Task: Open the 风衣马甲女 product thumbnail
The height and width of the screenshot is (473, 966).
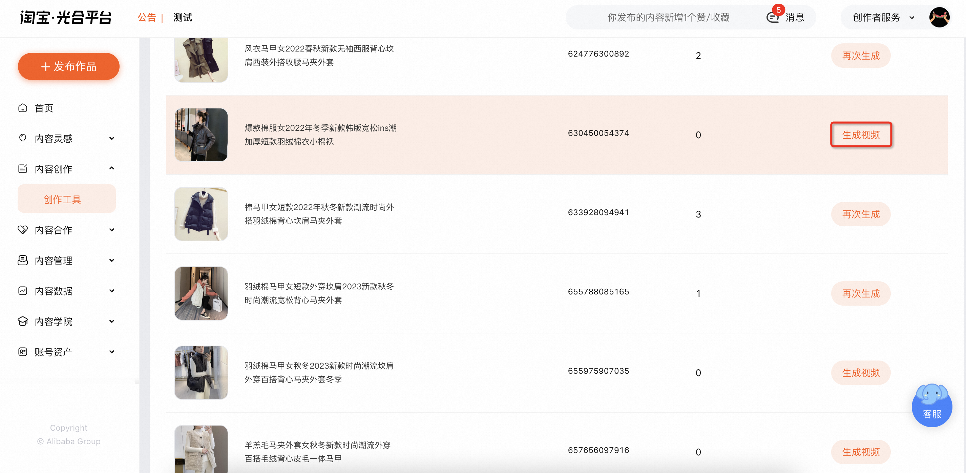Action: (201, 60)
